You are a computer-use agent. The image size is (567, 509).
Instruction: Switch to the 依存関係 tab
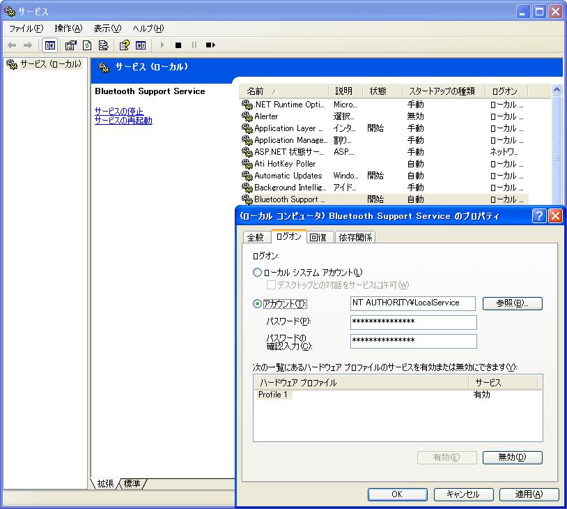point(355,238)
